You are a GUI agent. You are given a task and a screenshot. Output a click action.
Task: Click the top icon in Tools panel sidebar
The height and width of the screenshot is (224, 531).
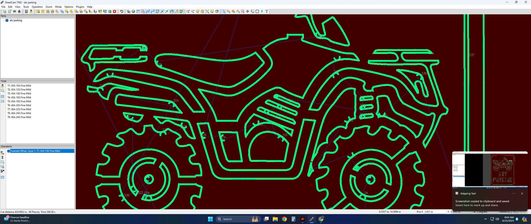point(2,85)
